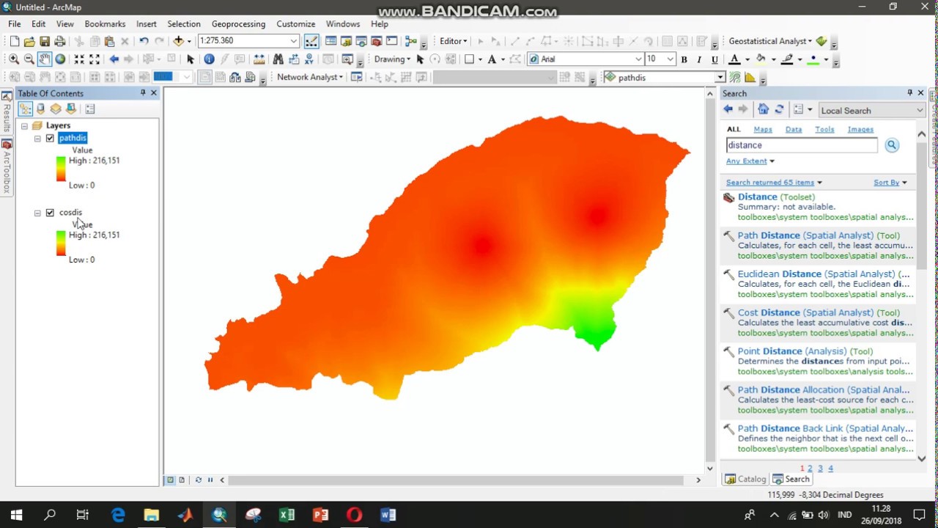Open the Python window icon
This screenshot has width=938, height=528.
pos(392,41)
